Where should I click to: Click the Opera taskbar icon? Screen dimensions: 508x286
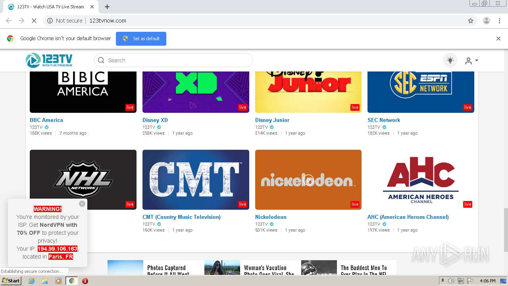tap(85, 281)
